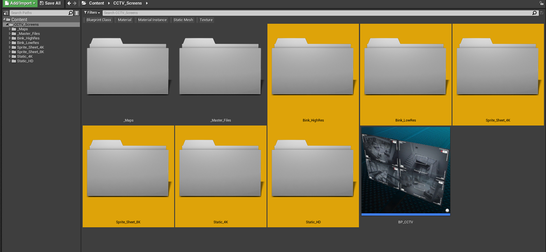Select the BP_CCTV blueprint thumbnail
The width and height of the screenshot is (546, 252).
406,171
